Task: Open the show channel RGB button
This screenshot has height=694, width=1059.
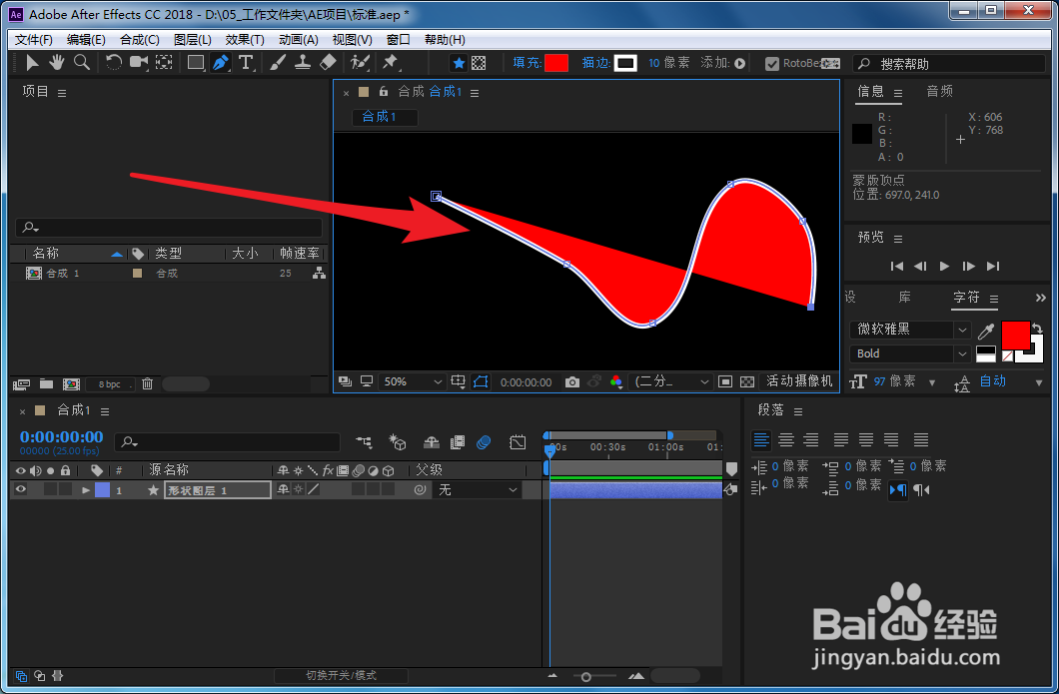Action: [616, 382]
